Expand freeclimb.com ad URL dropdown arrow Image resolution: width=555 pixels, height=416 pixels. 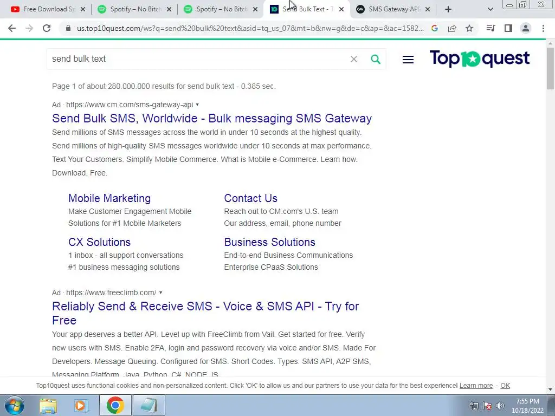160,292
